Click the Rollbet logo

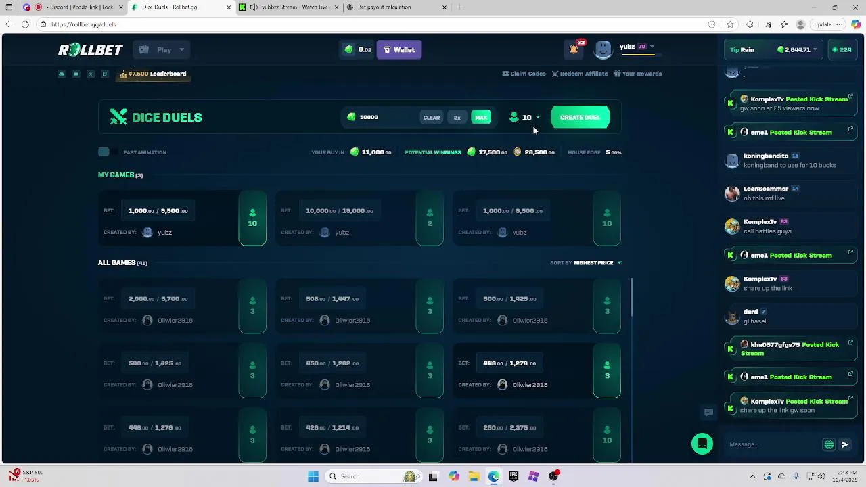91,50
